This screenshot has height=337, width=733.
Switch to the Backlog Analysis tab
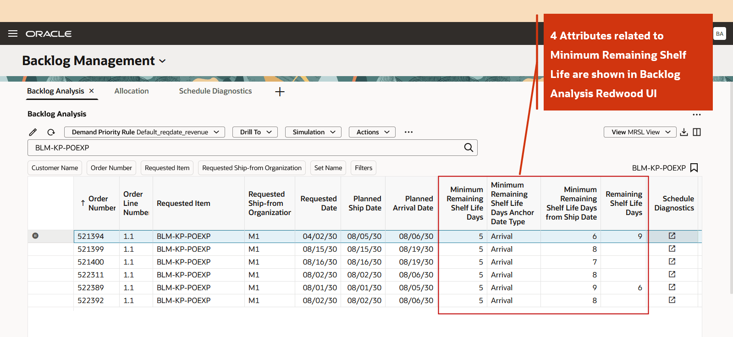pyautogui.click(x=55, y=91)
